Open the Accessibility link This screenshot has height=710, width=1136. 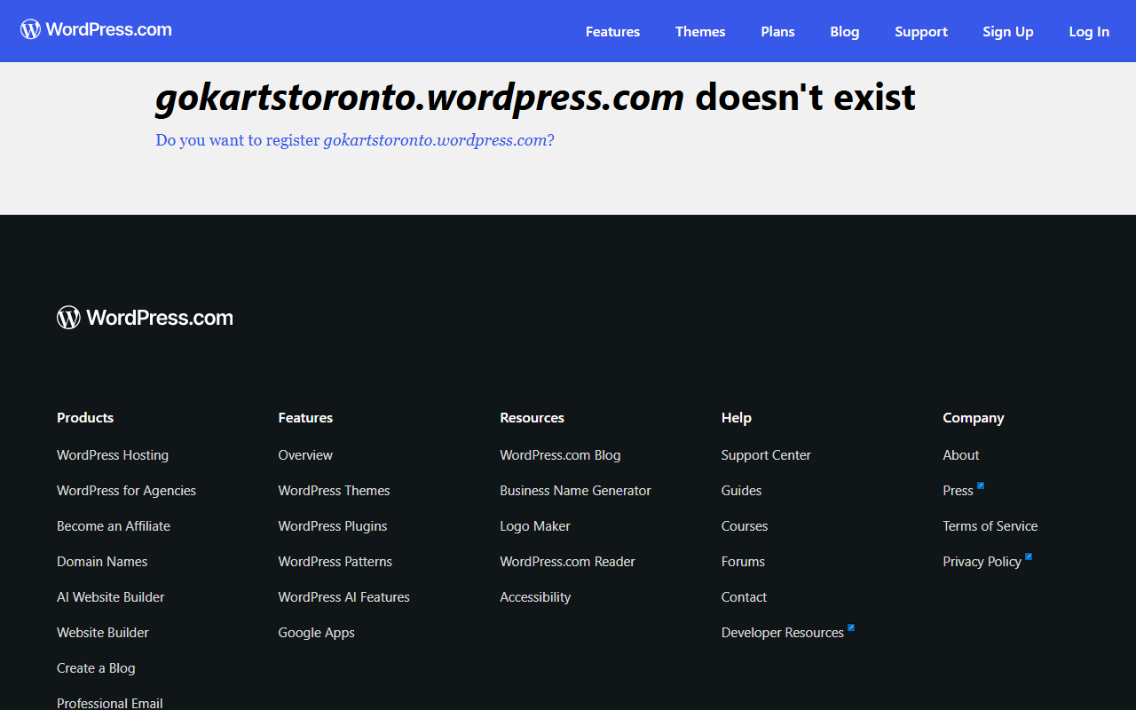(x=535, y=597)
